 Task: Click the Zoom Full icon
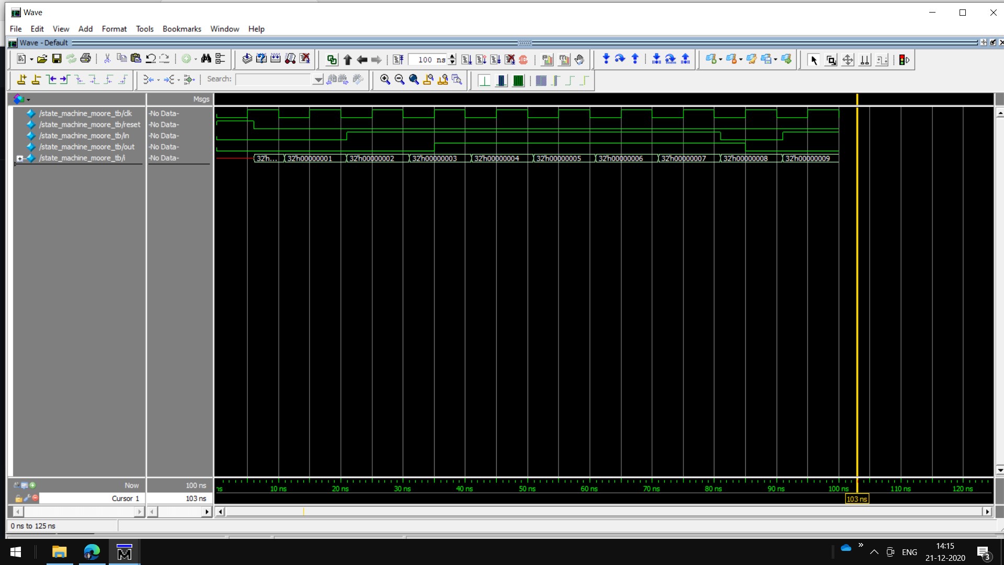click(414, 80)
